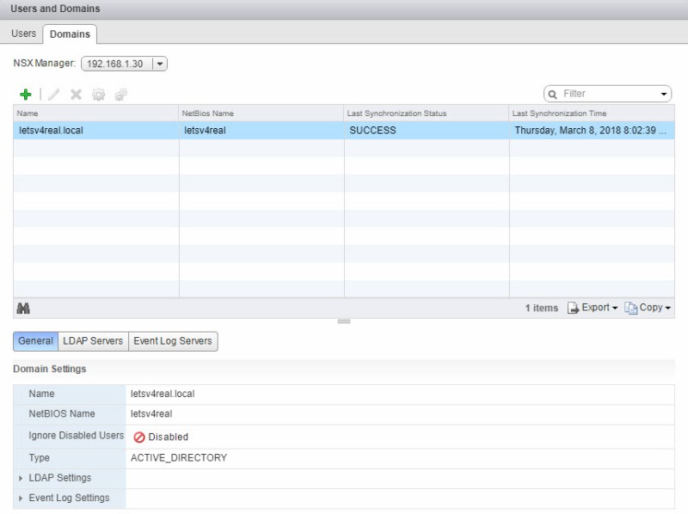Image resolution: width=688 pixels, height=514 pixels.
Task: Expand LDAP Settings section
Action: click(21, 478)
